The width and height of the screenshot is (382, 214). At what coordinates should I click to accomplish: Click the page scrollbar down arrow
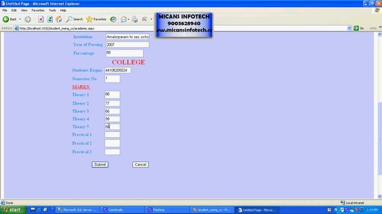[380, 196]
